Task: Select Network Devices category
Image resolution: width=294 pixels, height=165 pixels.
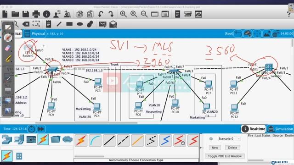Action: pyautogui.click(x=7, y=139)
